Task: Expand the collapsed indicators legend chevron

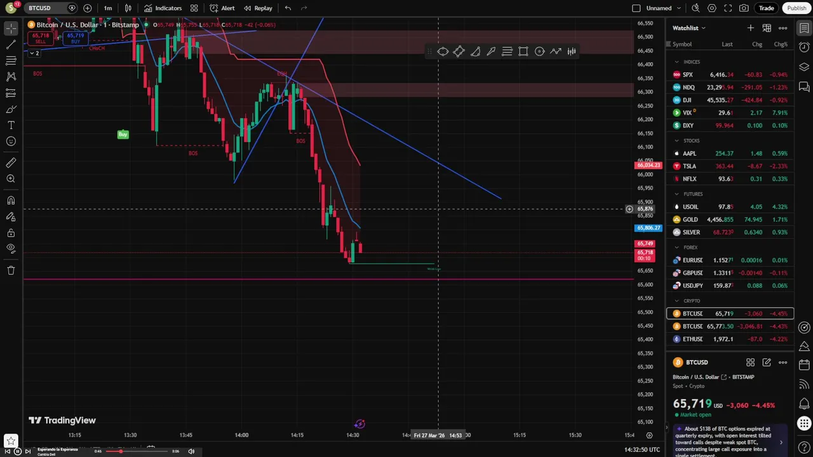Action: [x=34, y=53]
